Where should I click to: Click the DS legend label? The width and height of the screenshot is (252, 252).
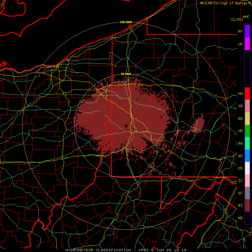tap(240, 168)
